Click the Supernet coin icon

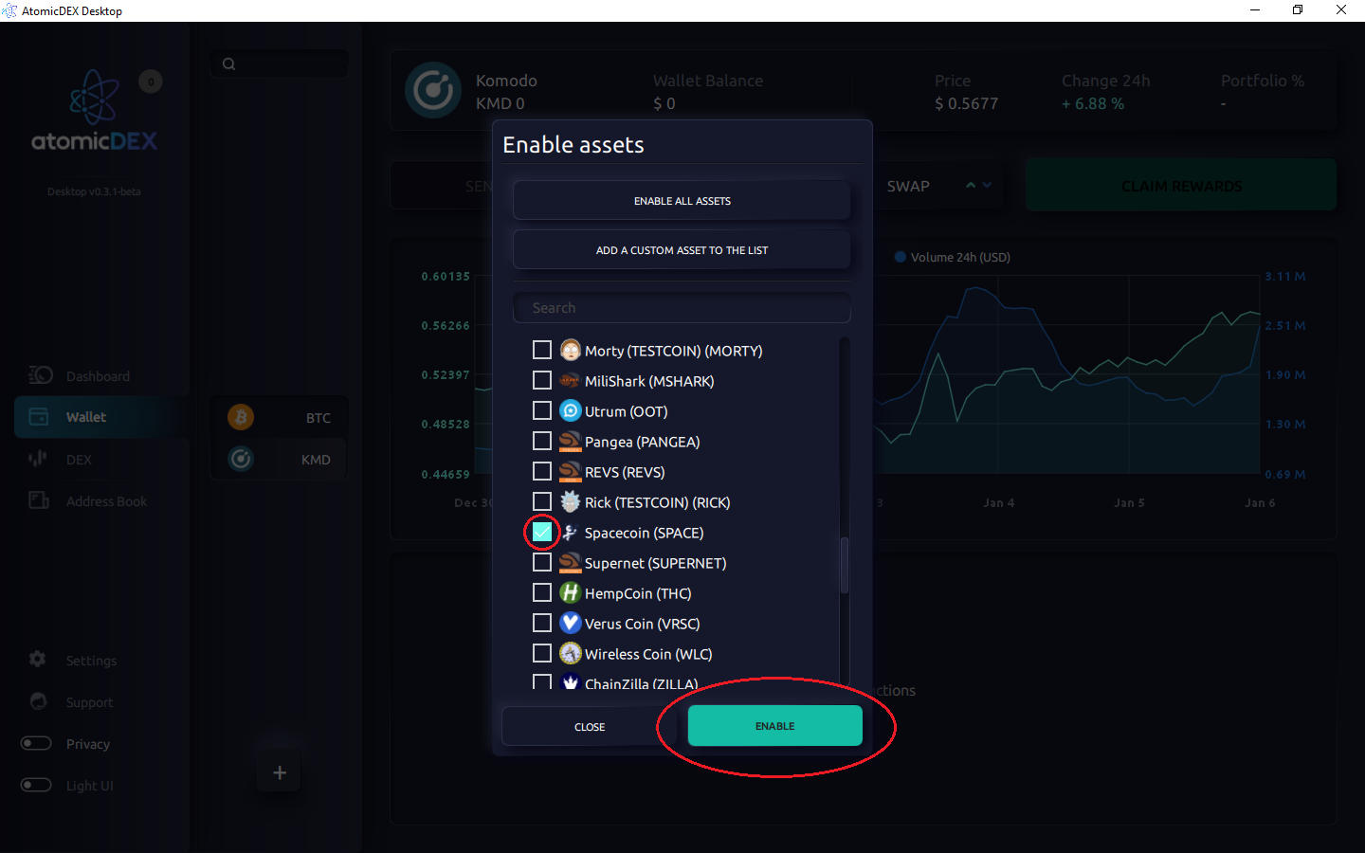(x=570, y=563)
